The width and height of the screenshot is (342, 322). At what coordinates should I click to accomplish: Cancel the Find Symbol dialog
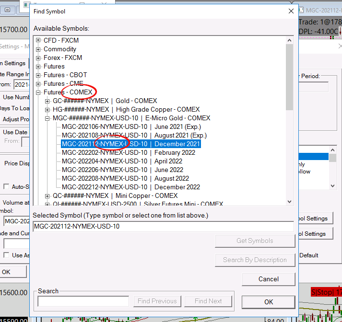[269, 279]
